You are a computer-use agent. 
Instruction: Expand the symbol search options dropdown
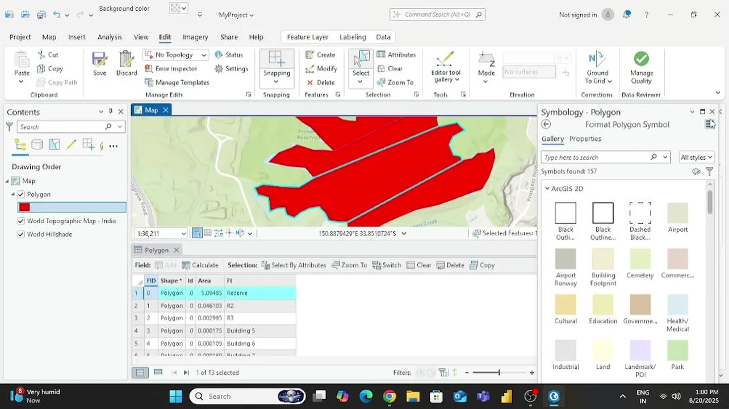665,157
